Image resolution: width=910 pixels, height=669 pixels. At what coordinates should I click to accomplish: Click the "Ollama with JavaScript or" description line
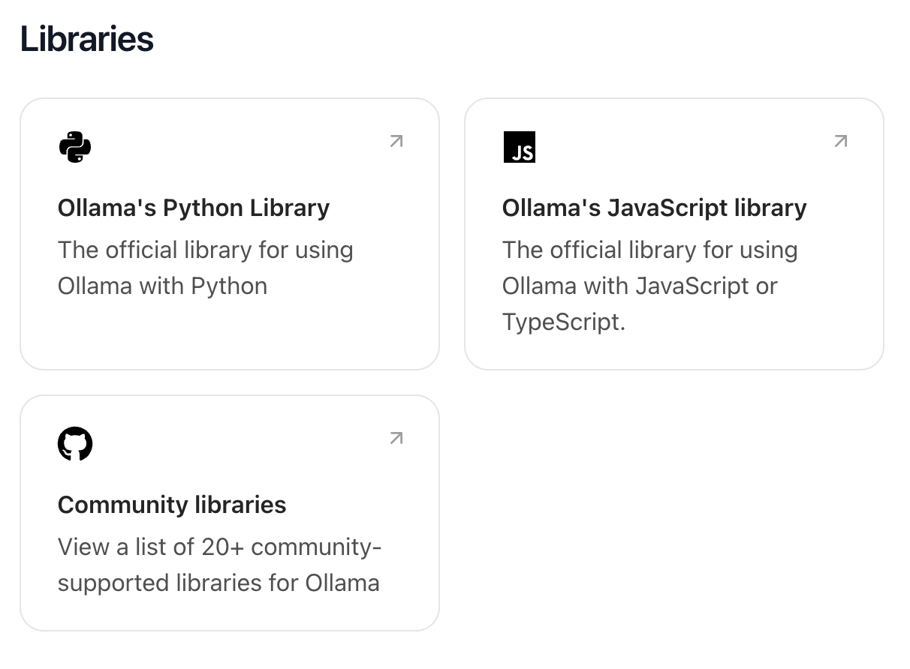pyautogui.click(x=640, y=286)
